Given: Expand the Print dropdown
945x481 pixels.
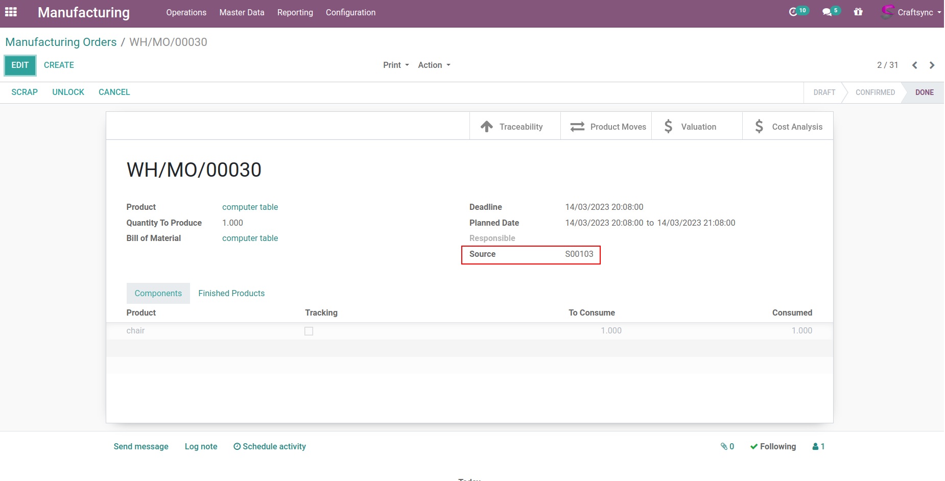Looking at the screenshot, I should pos(396,65).
